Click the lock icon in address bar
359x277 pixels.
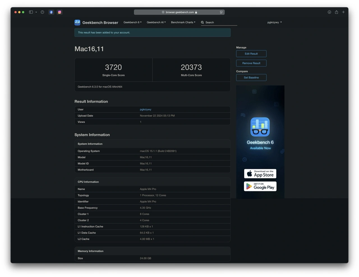click(196, 12)
